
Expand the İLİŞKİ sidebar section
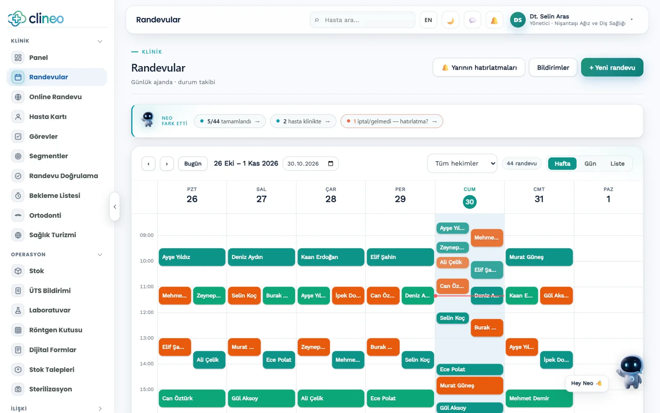pos(100,409)
